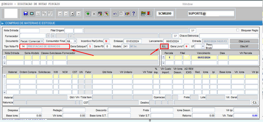Image resolution: width=263 pixels, height=122 pixels.
Task: Click the Incentivo Pis/Cofins field showing N
Action: (106, 41)
